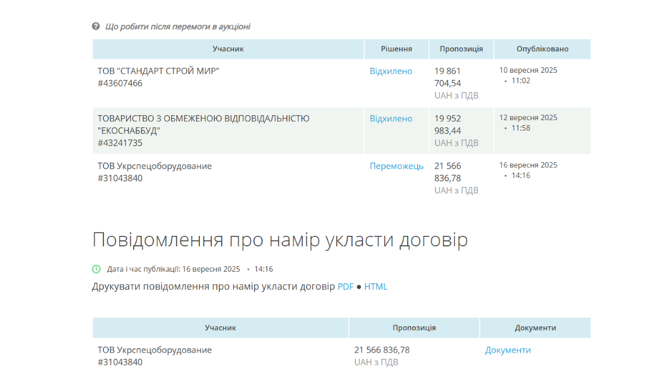
Task: Click the question mark help icon
Action: coord(96,26)
